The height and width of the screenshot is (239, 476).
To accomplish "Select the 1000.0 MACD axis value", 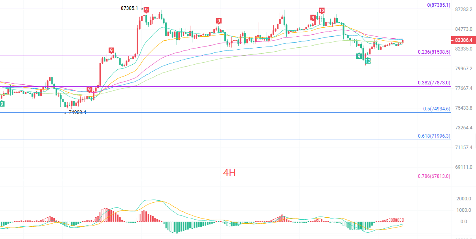I will point(464,210).
